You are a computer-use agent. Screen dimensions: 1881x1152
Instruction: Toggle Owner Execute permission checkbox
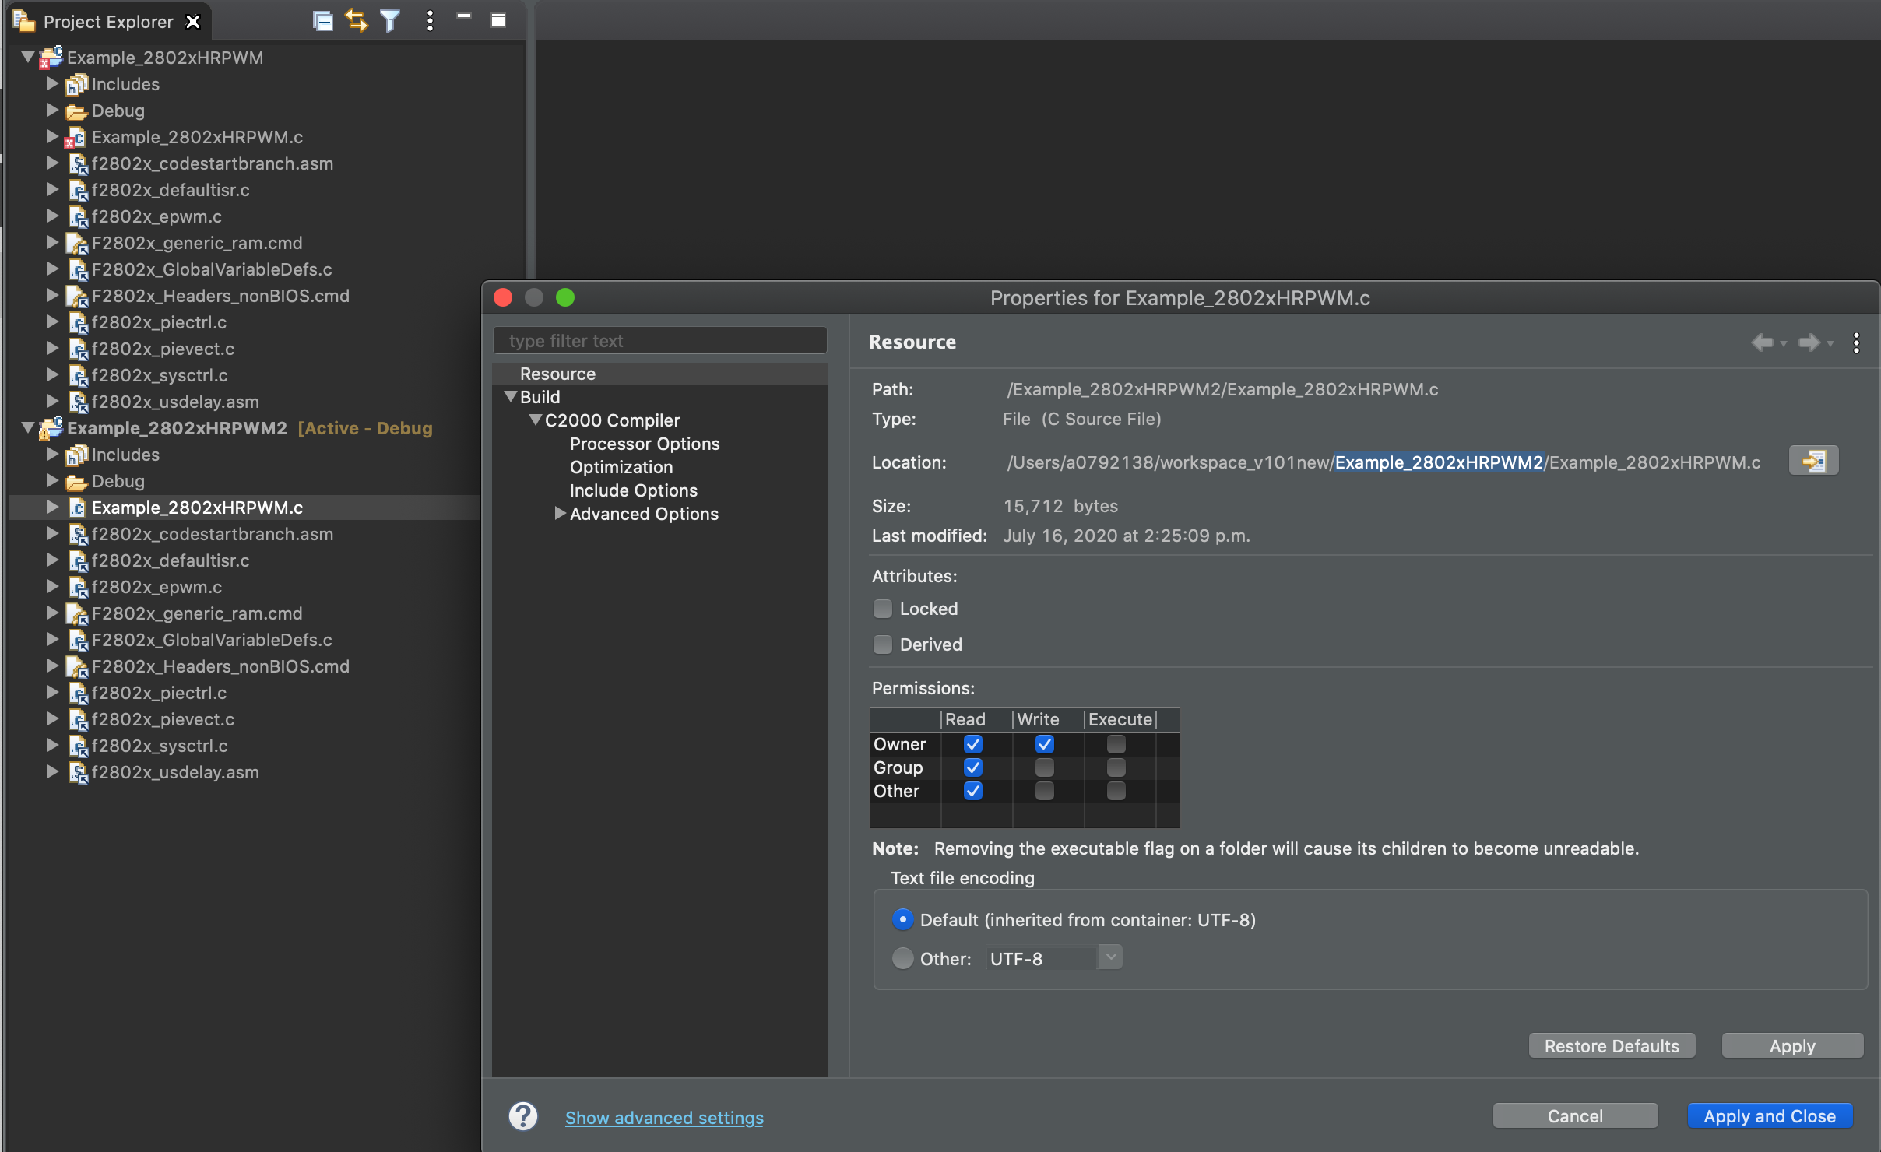coord(1116,744)
